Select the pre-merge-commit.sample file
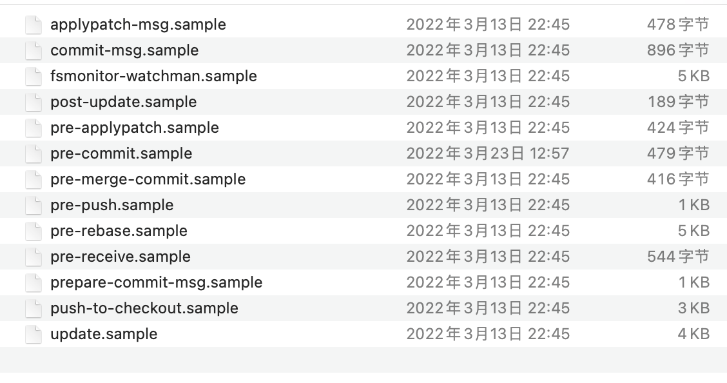Image resolution: width=727 pixels, height=383 pixels. [148, 179]
